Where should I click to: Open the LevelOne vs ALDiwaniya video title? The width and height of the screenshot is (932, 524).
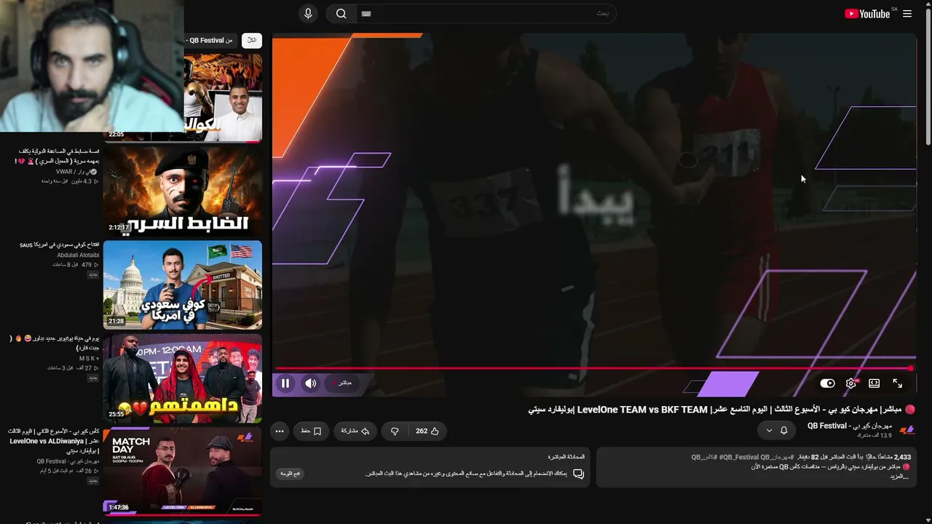[54, 440]
